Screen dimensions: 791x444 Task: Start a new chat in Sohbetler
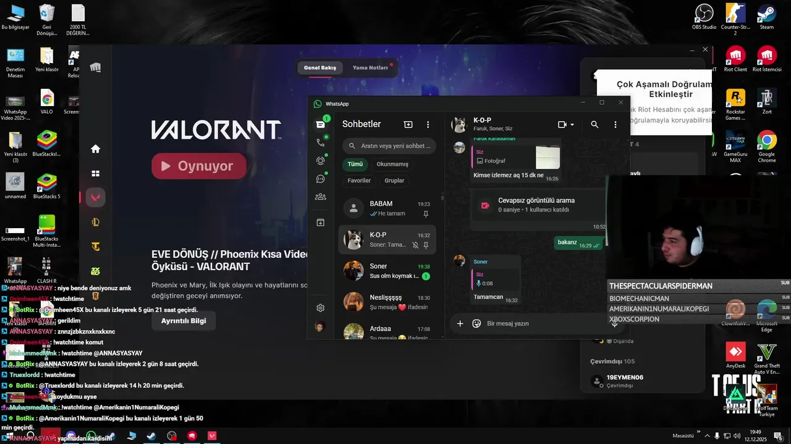pos(408,124)
